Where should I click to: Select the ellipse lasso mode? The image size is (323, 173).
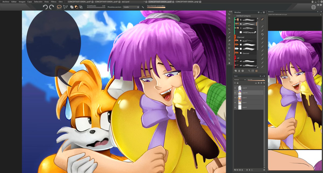59,7
